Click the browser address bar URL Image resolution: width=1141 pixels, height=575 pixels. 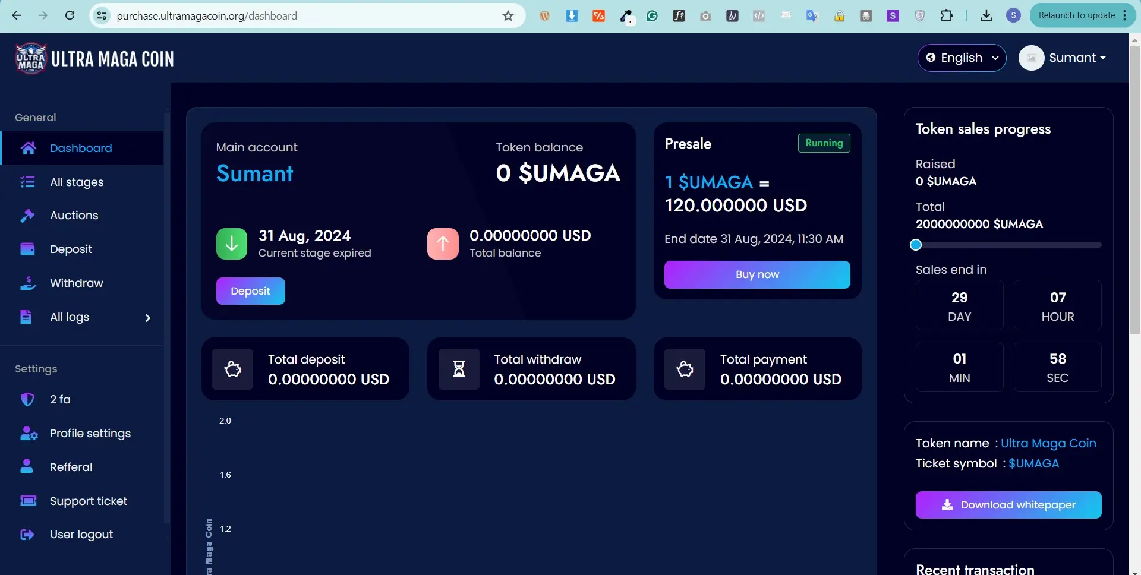click(207, 16)
